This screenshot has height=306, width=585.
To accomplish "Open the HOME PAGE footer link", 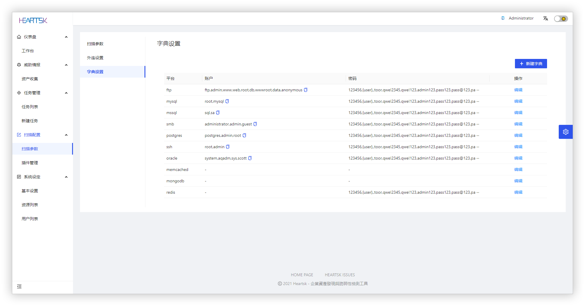I will (302, 275).
